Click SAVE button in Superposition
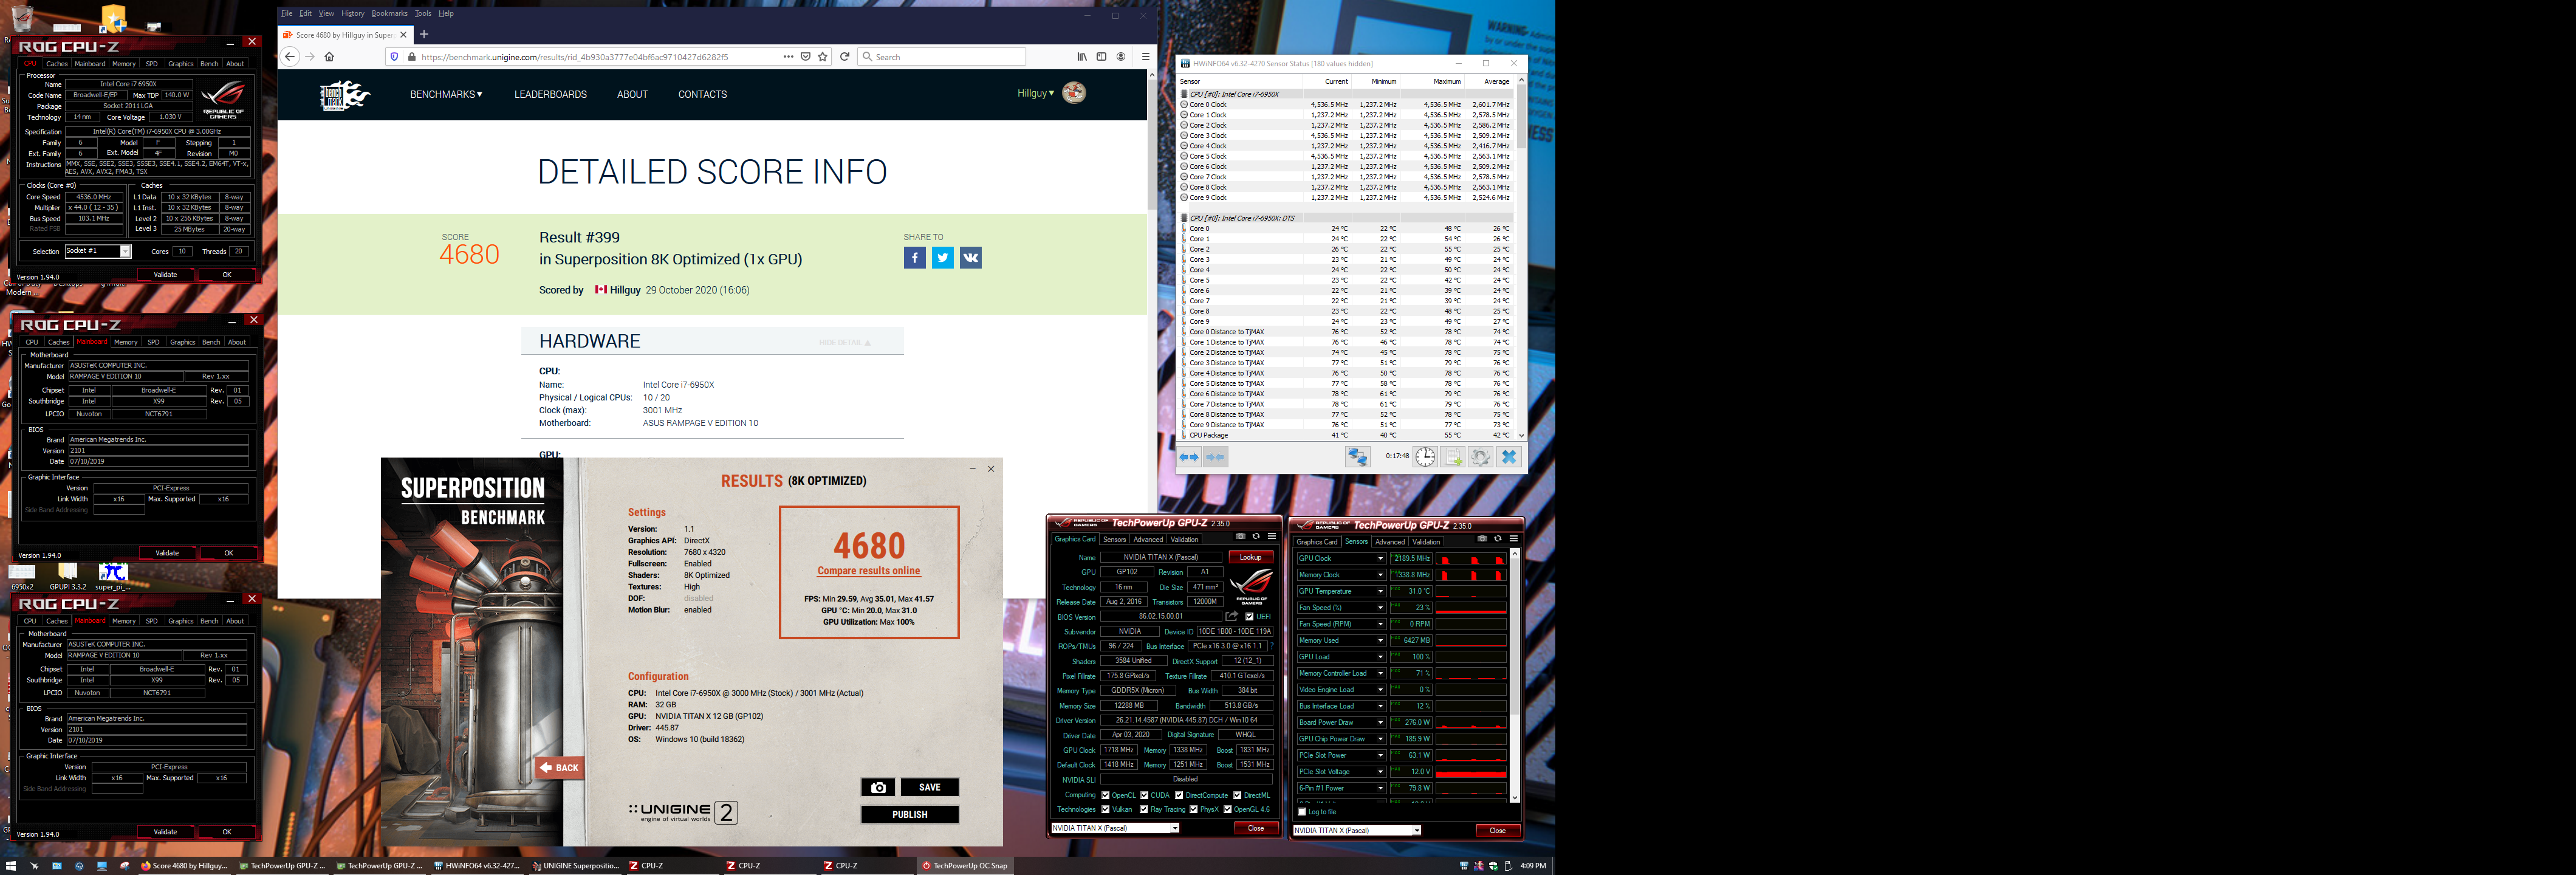Screen dimensions: 2576x875 tap(929, 787)
